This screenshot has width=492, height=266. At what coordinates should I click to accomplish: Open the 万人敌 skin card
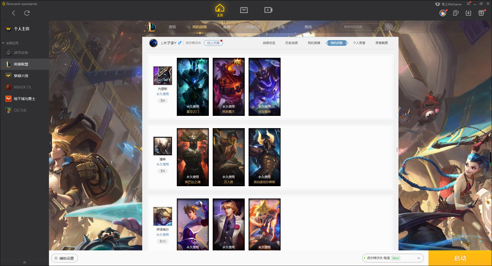click(x=229, y=157)
